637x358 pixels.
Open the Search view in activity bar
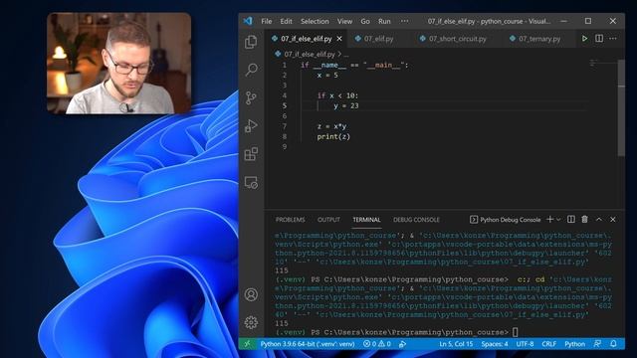click(x=251, y=70)
